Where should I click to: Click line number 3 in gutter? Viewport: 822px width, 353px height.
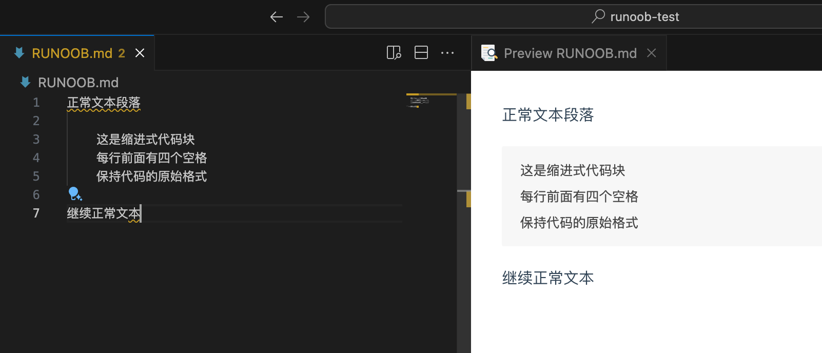(x=36, y=140)
